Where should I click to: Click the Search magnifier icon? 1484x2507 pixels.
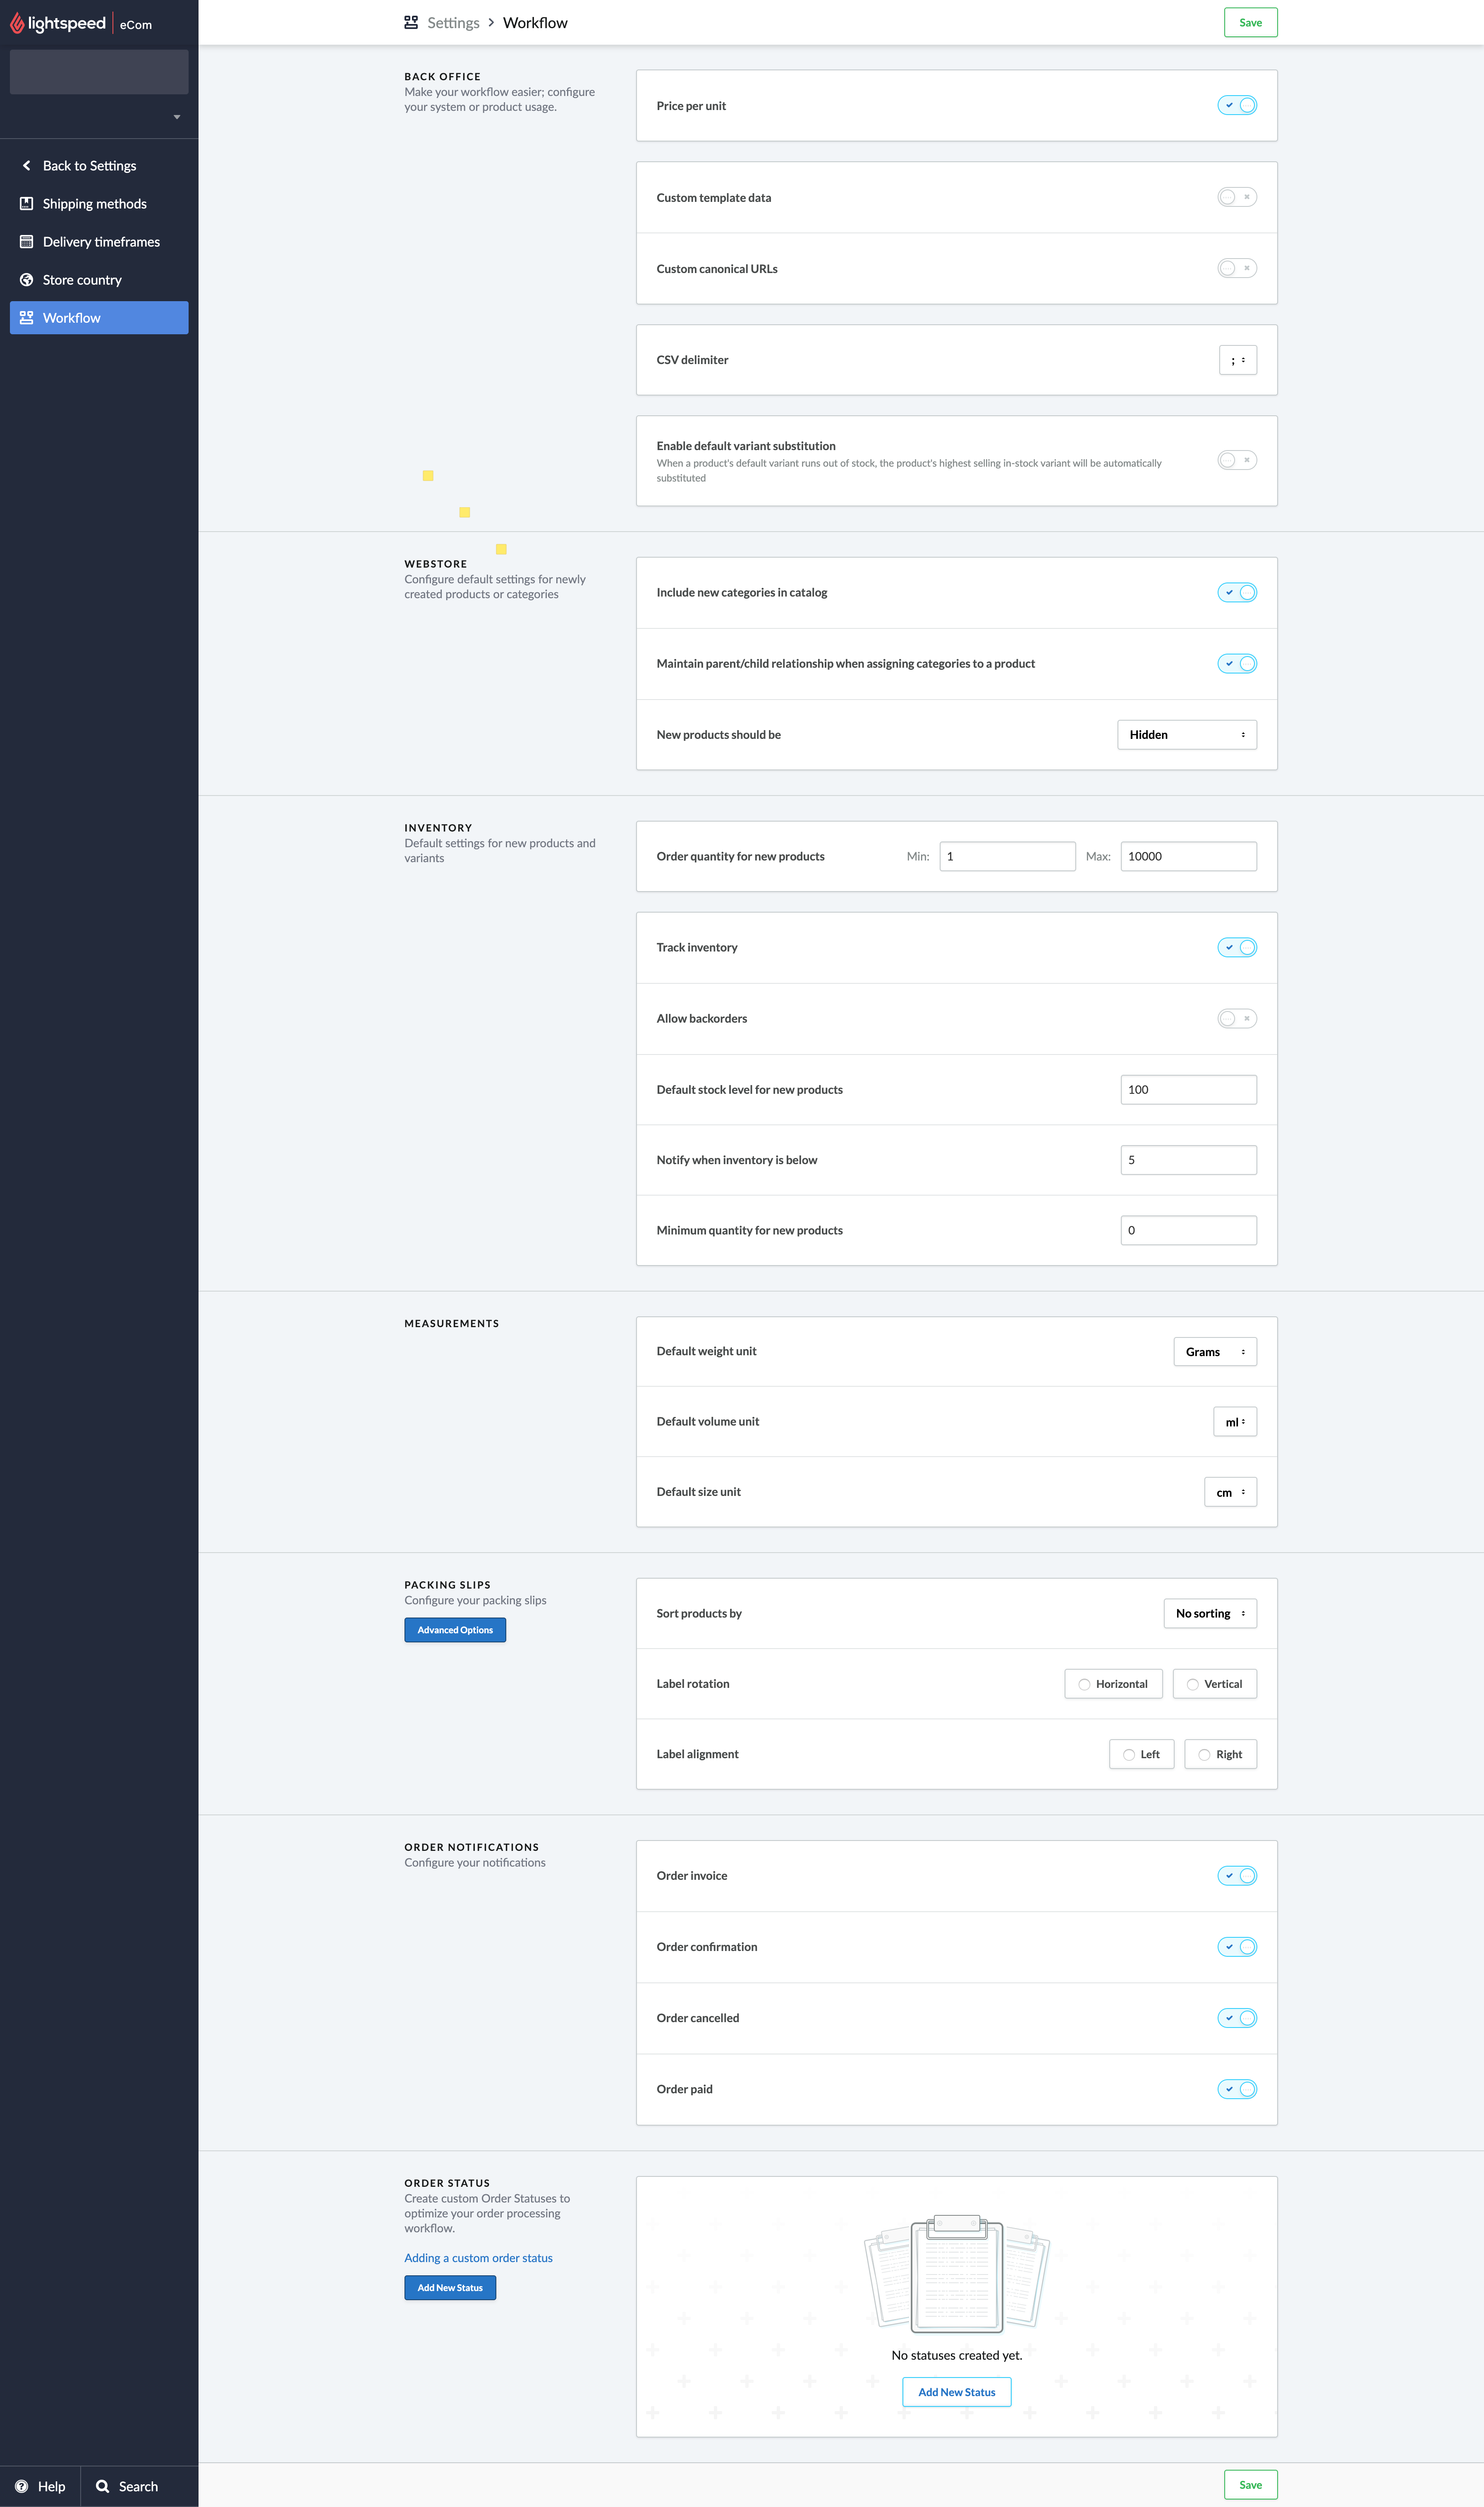pyautogui.click(x=102, y=2486)
